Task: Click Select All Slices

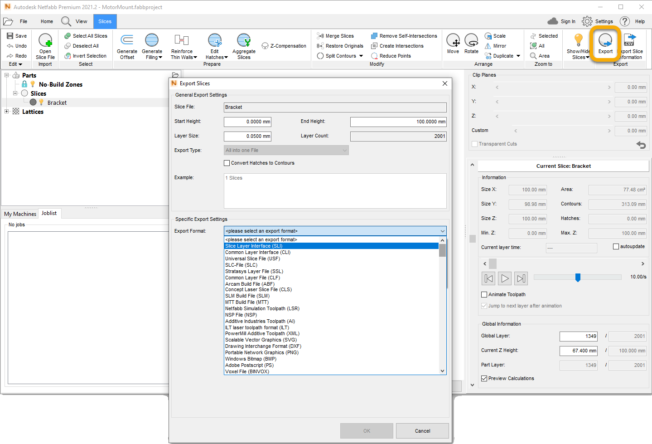Action: [86, 36]
